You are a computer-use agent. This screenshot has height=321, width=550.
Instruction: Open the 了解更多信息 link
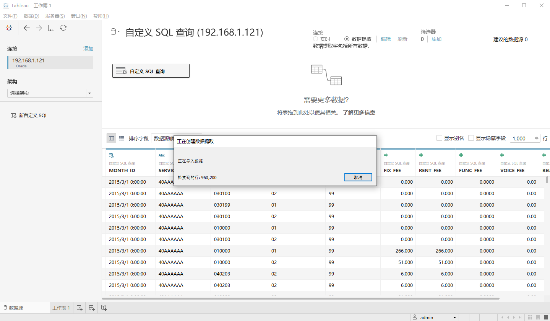pyautogui.click(x=359, y=112)
